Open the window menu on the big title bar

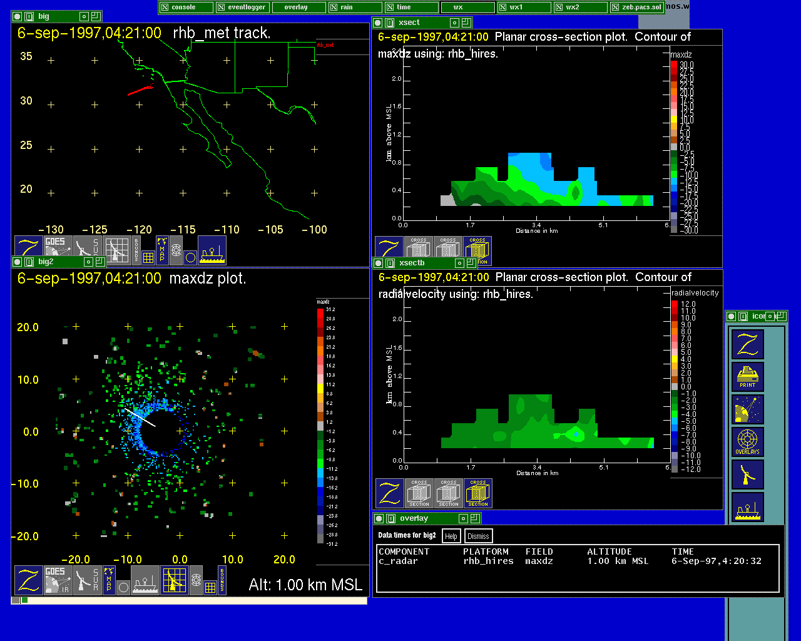click(x=29, y=17)
